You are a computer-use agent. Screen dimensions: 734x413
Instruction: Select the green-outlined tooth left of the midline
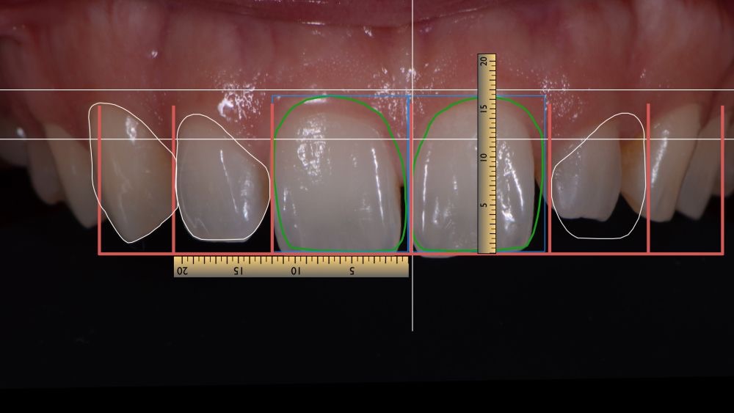pos(339,176)
